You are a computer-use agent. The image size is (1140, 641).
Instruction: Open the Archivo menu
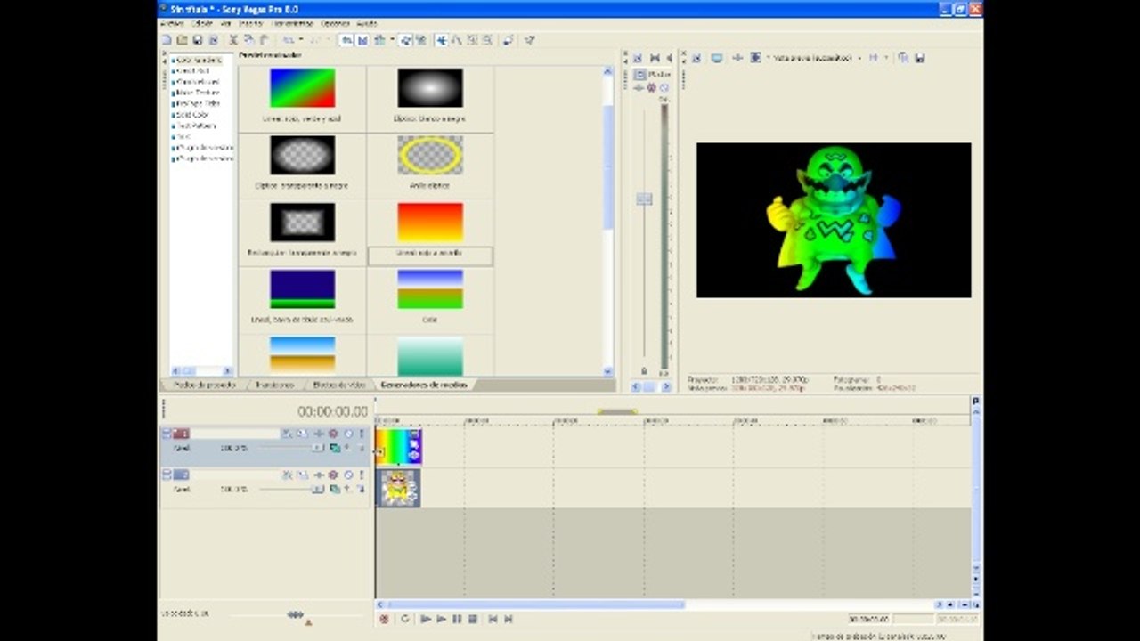(173, 23)
